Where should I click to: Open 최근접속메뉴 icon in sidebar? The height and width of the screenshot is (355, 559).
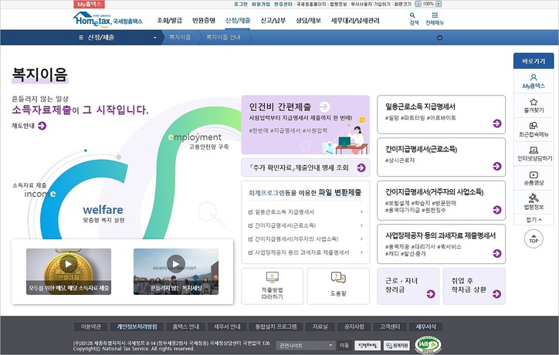coord(534,126)
